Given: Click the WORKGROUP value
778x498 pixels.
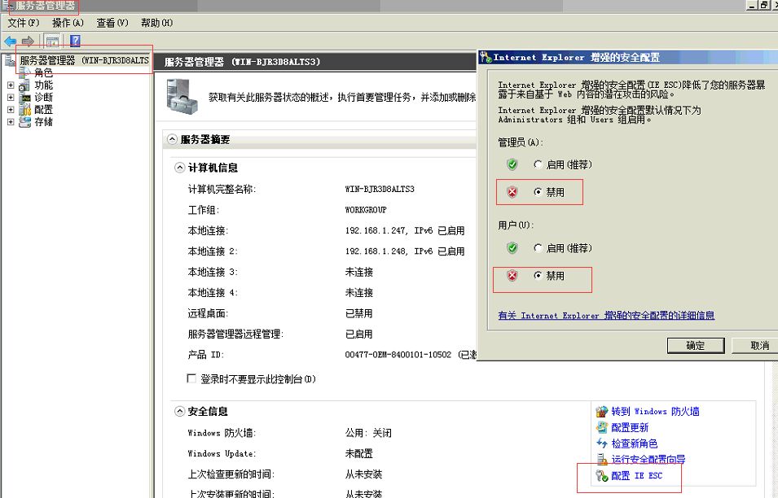Looking at the screenshot, I should pos(366,210).
